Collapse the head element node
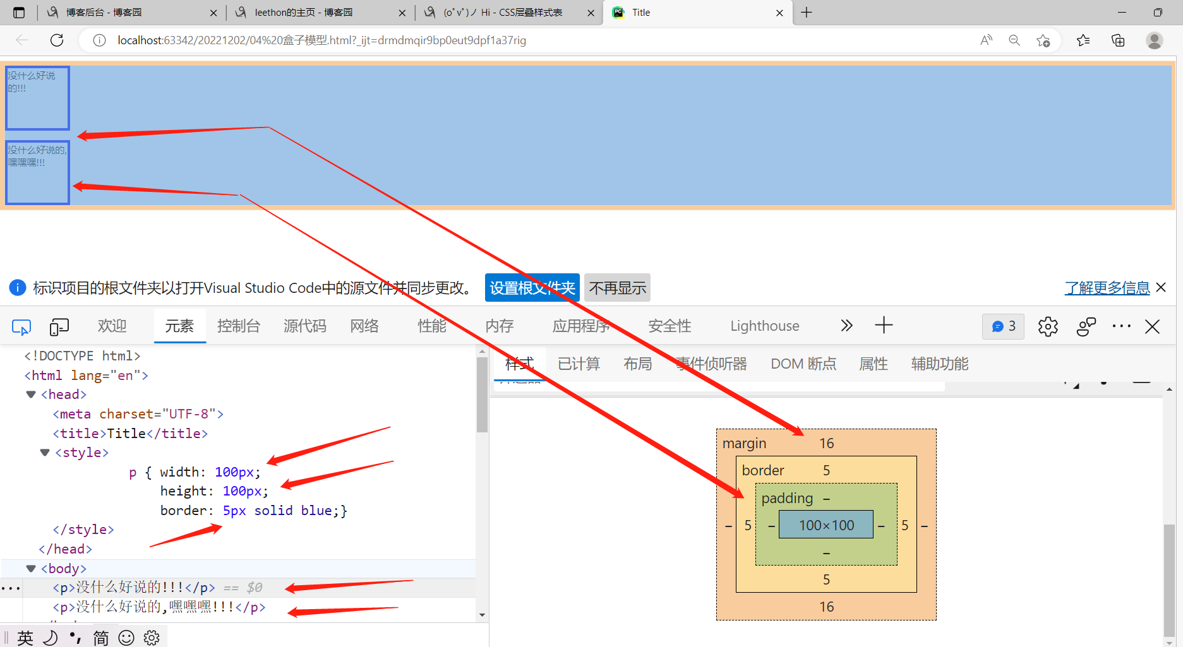The height and width of the screenshot is (647, 1183). pos(30,395)
